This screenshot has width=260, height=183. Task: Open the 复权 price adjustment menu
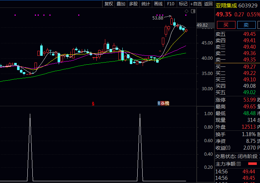click(x=108, y=4)
